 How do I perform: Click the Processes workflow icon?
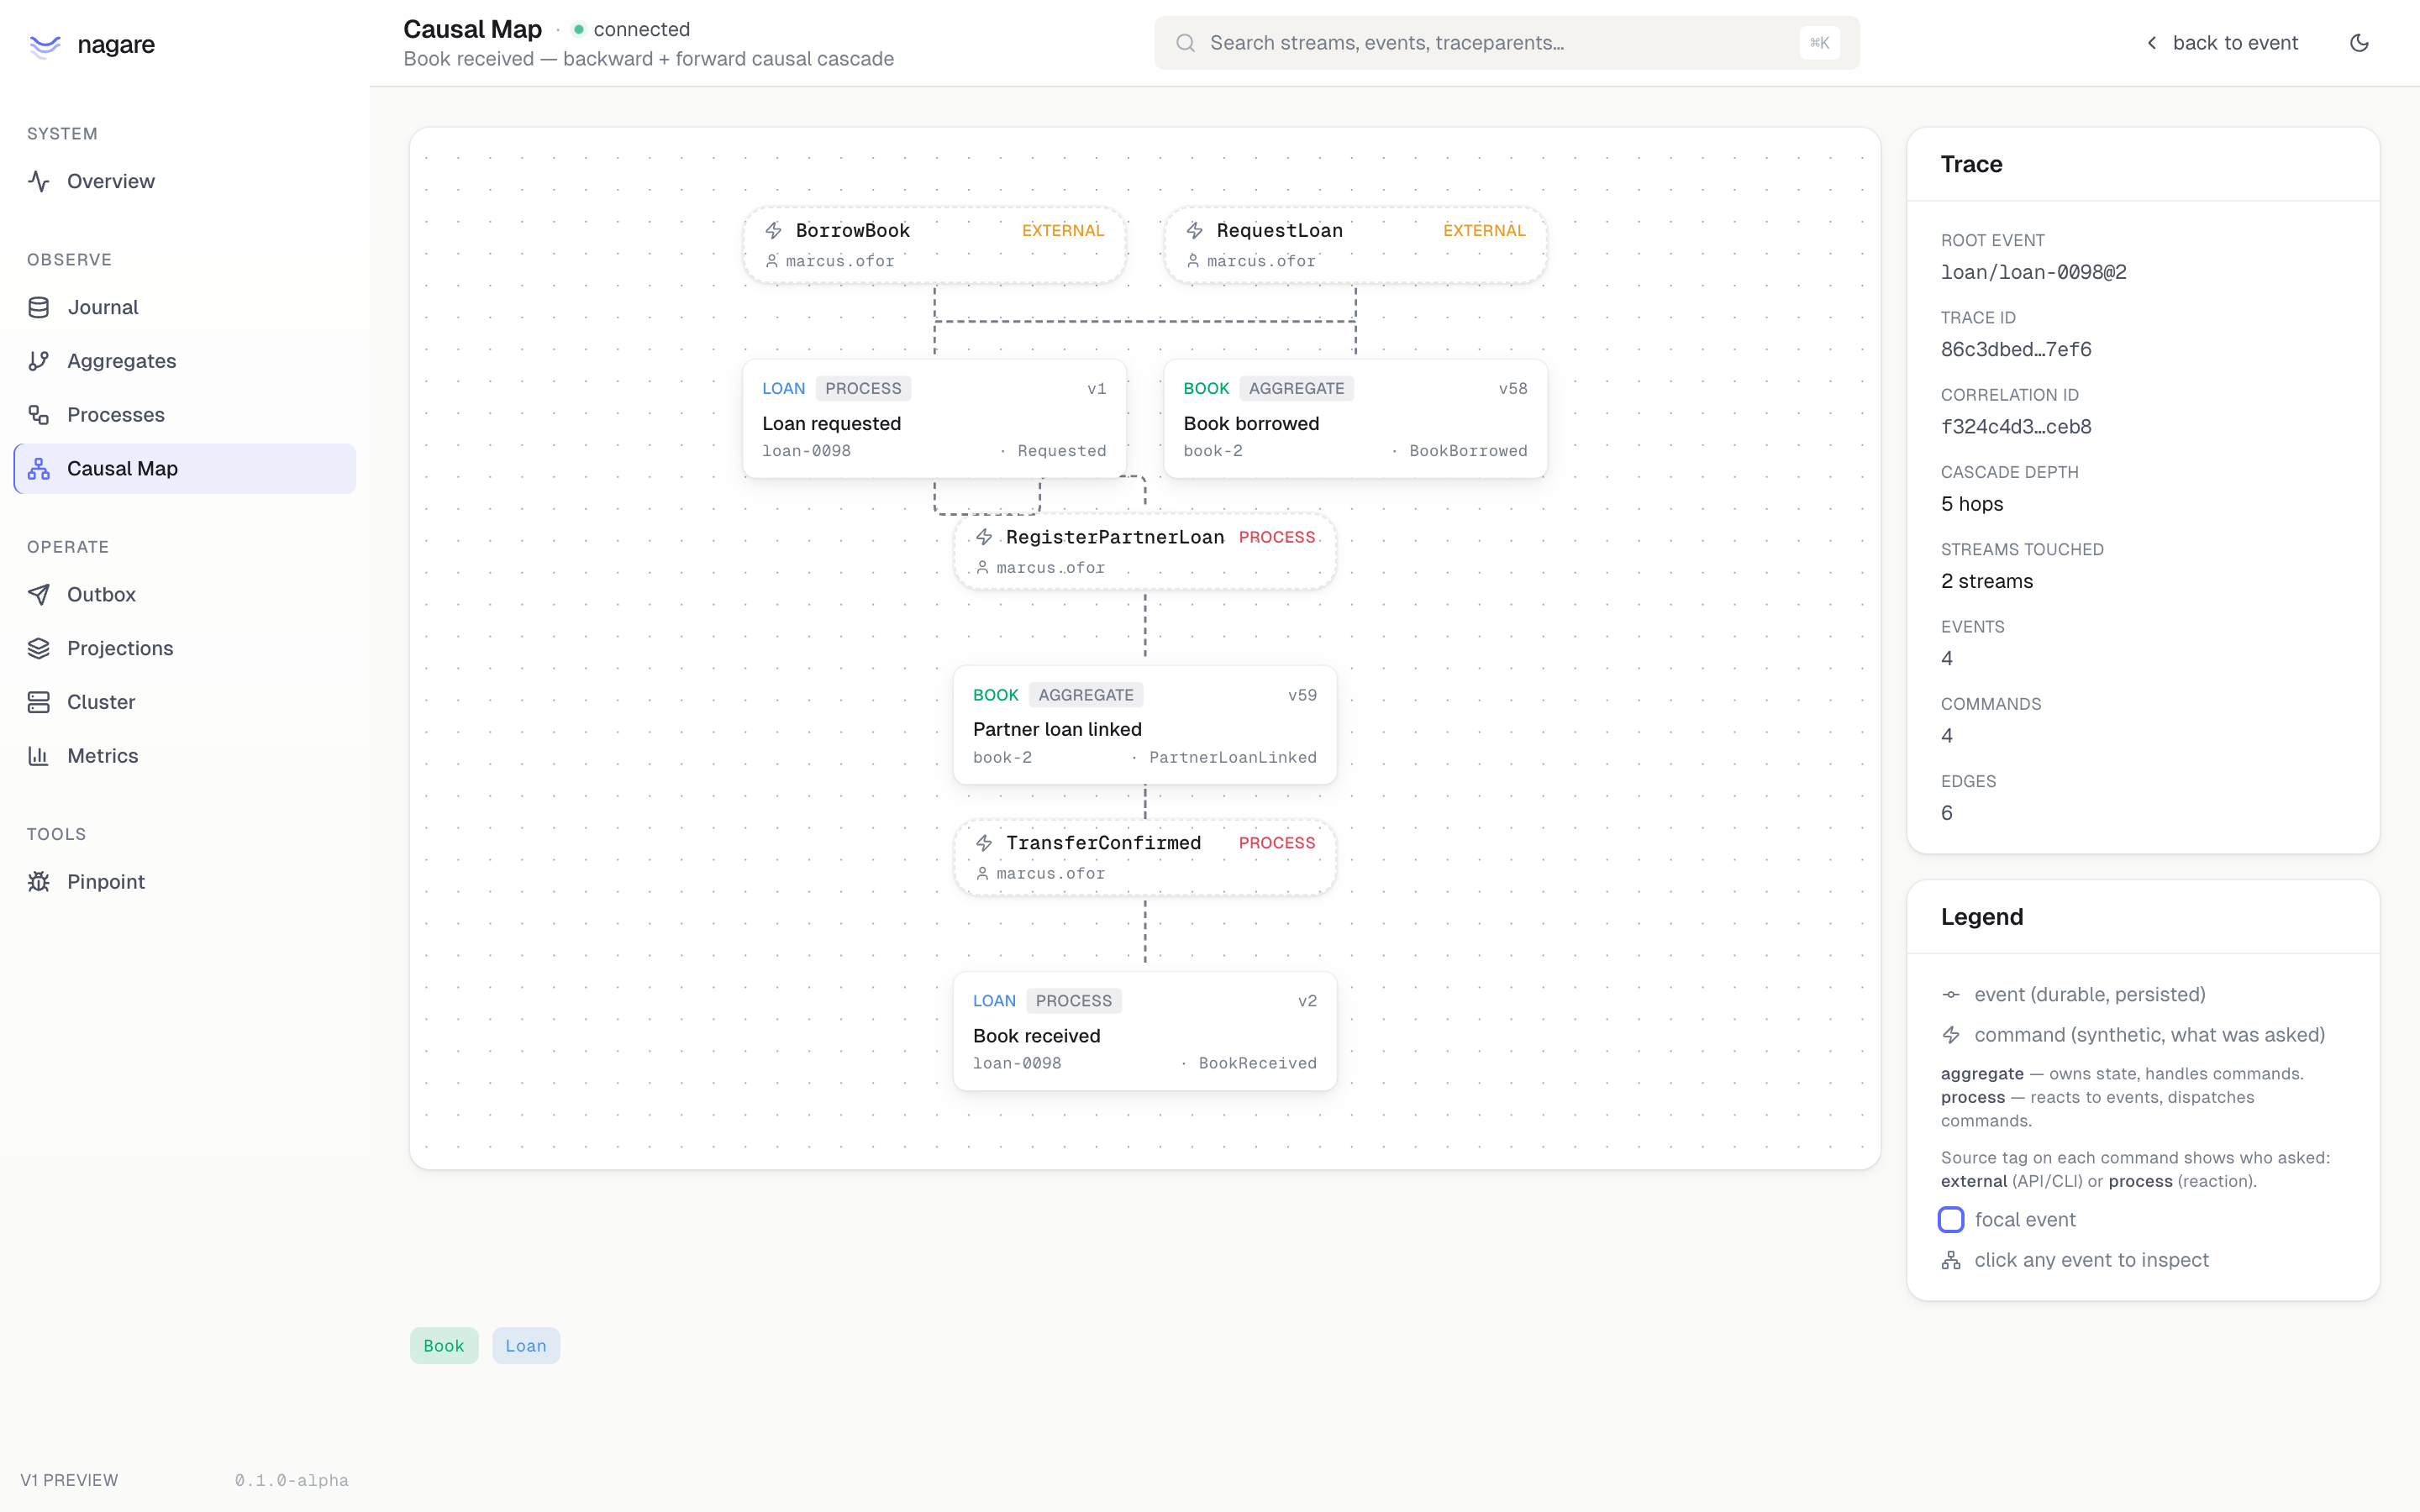[39, 415]
